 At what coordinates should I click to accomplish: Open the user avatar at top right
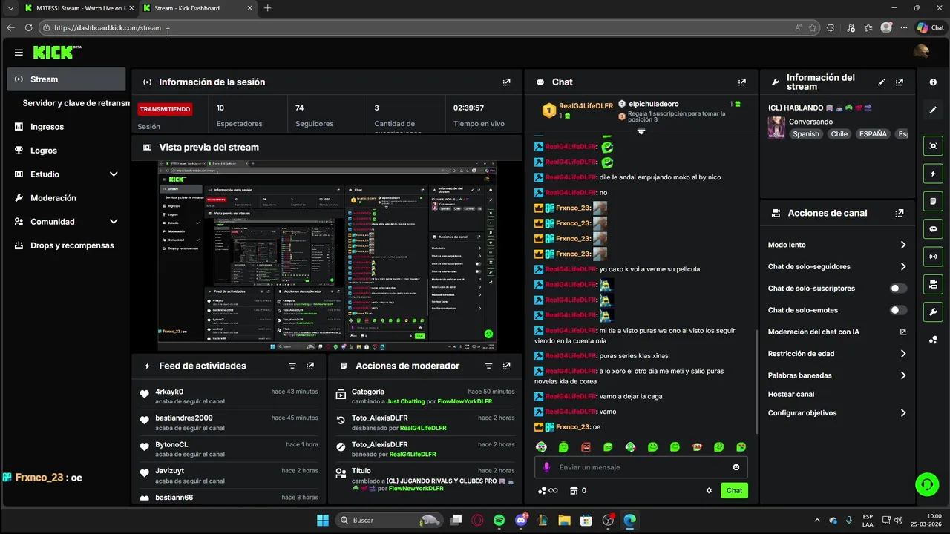[x=921, y=52]
